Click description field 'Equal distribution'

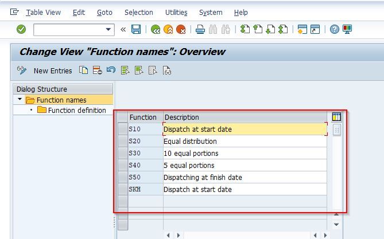pos(245,141)
